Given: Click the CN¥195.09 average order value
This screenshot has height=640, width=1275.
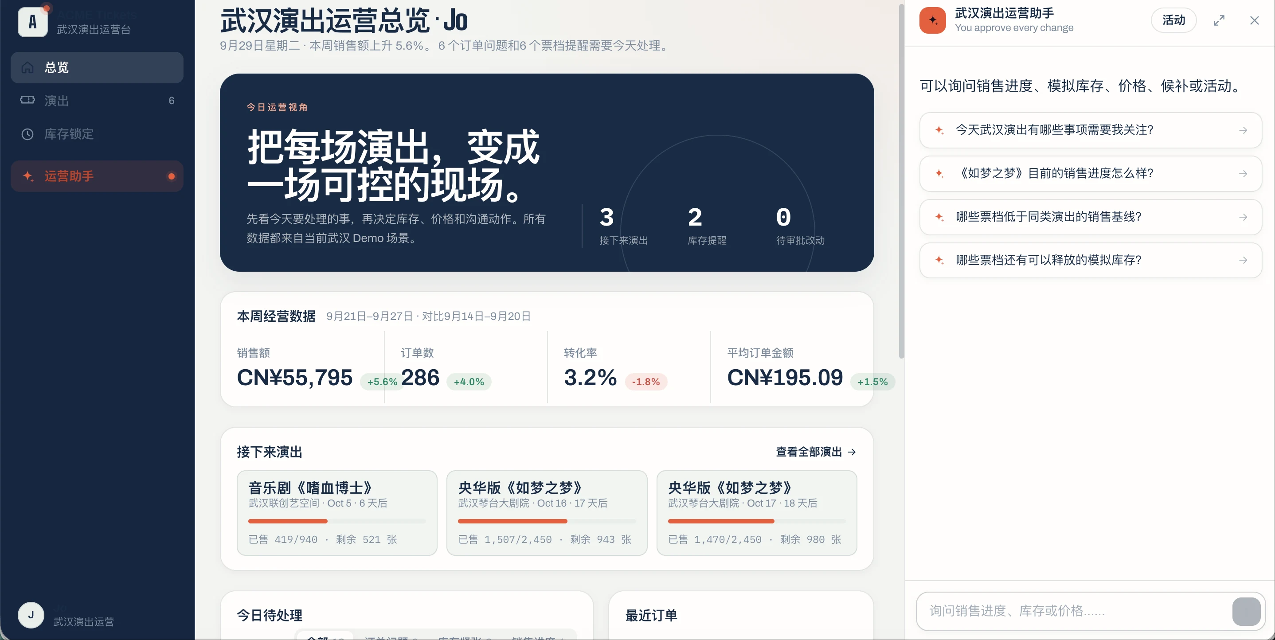Looking at the screenshot, I should 785,378.
